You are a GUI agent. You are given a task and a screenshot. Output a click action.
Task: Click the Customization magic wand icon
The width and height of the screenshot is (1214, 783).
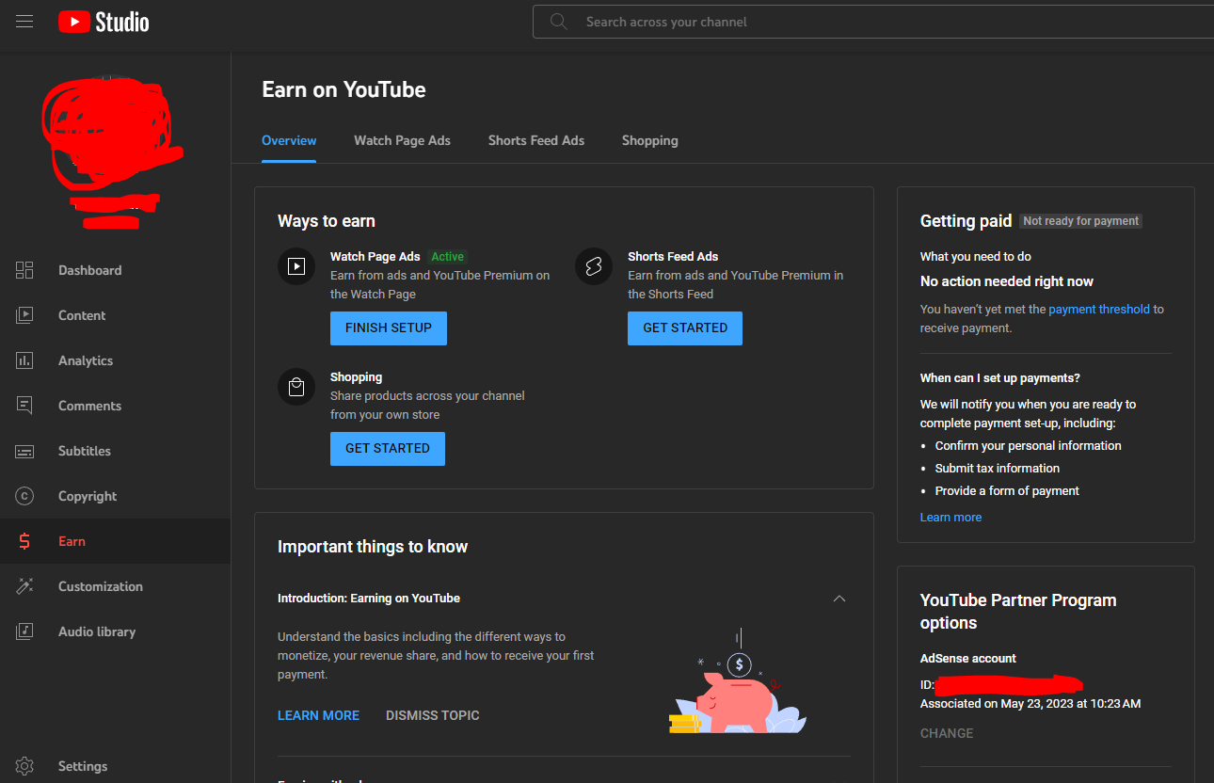point(24,586)
